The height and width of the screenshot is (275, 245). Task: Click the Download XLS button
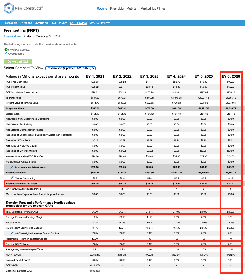click(18, 62)
